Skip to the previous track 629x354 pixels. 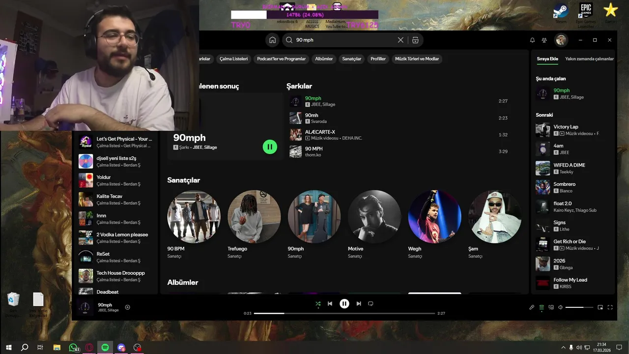point(330,304)
